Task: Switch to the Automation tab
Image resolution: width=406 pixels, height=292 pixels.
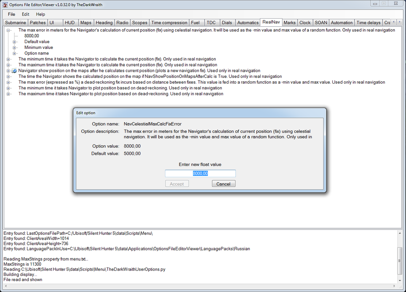Action: 341,23
